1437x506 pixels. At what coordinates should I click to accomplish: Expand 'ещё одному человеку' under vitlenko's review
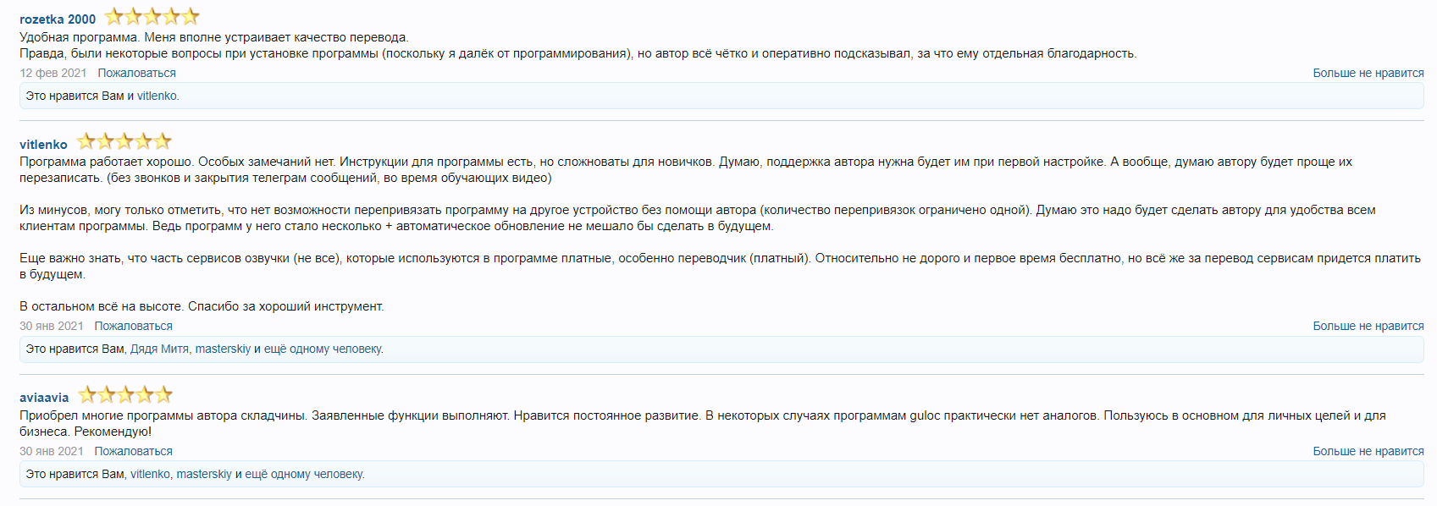tap(323, 349)
